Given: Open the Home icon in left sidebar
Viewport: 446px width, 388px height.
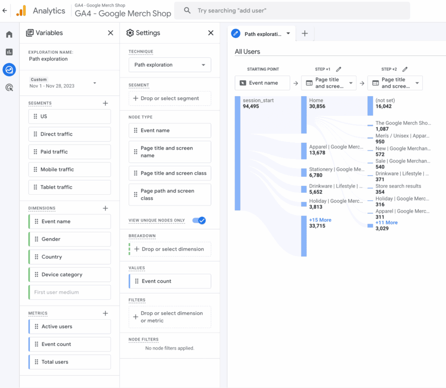Looking at the screenshot, I should tap(9, 34).
